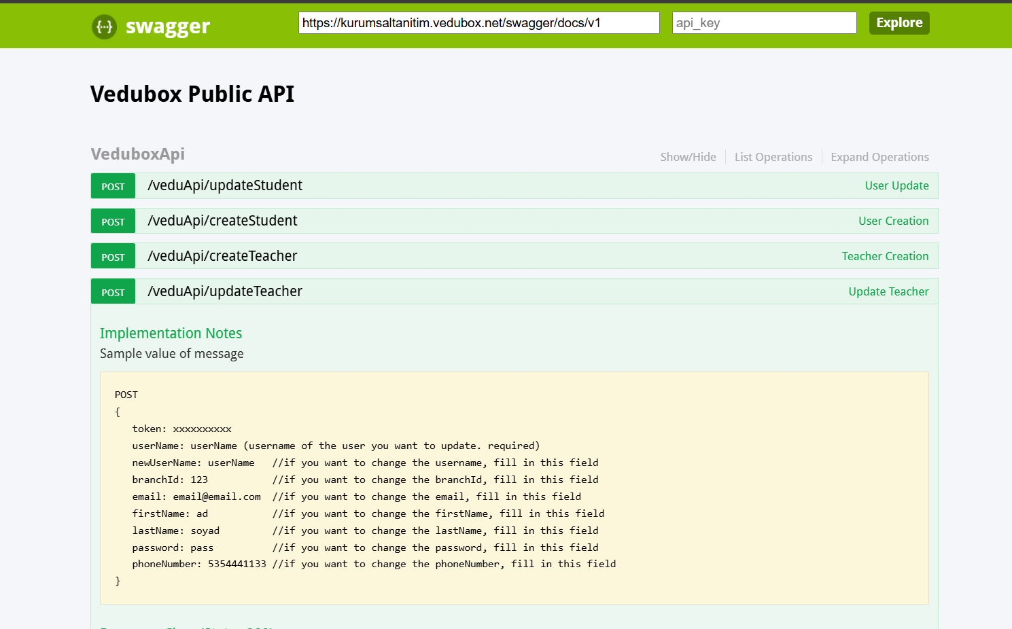Expand the /veduApi/createStudent endpoint
The width and height of the screenshot is (1012, 629).
(222, 221)
